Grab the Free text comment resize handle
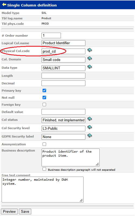This screenshot has height=216, width=135. (81, 200)
